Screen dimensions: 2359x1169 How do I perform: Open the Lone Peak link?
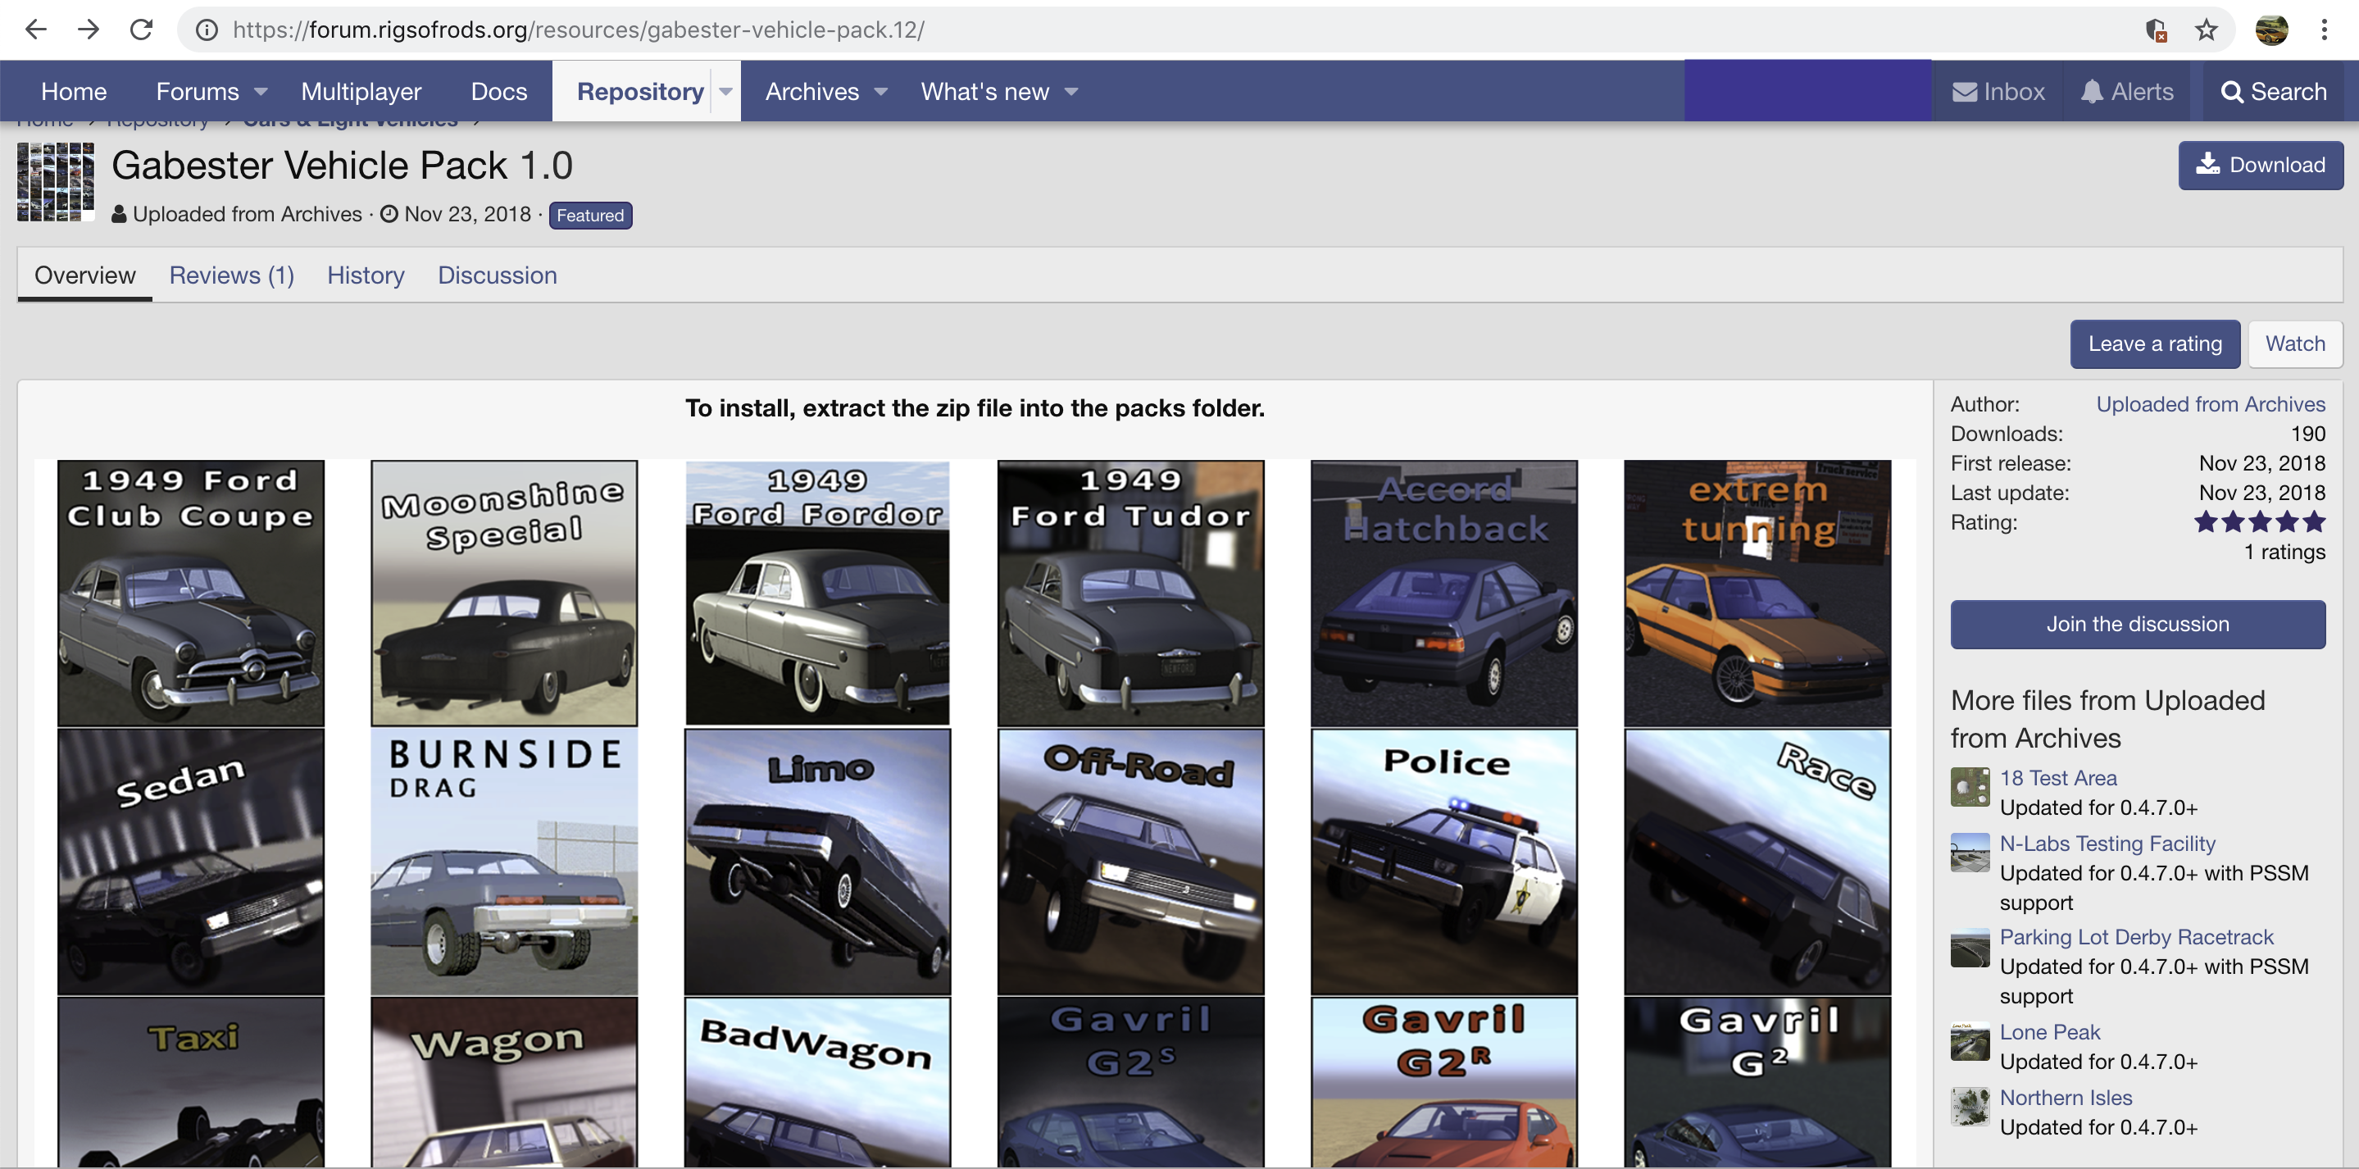pos(2049,1034)
